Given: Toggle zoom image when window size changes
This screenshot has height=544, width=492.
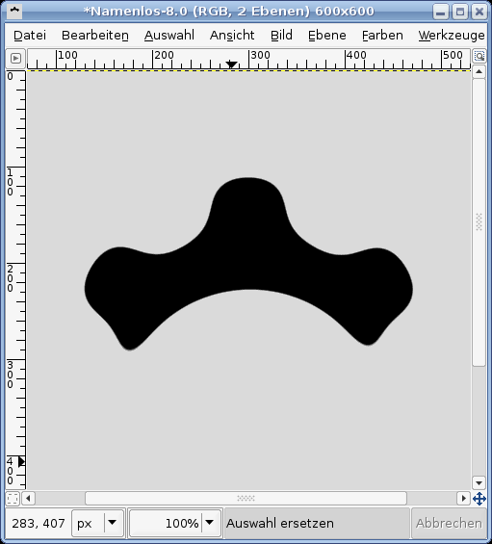Looking at the screenshot, I should [479, 56].
